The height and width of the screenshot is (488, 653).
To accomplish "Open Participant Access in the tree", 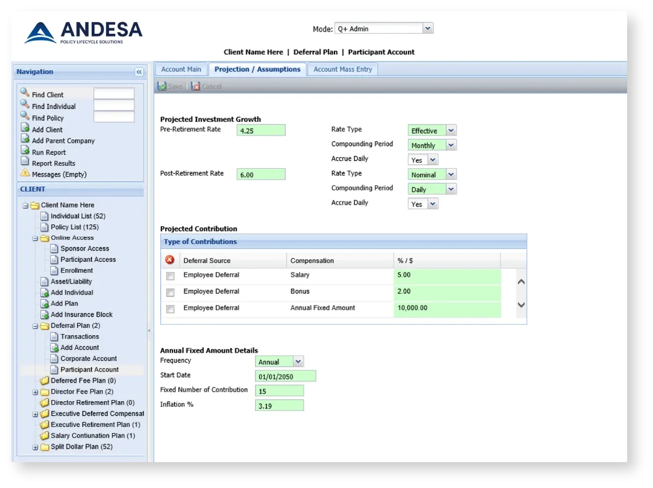I will coord(88,259).
